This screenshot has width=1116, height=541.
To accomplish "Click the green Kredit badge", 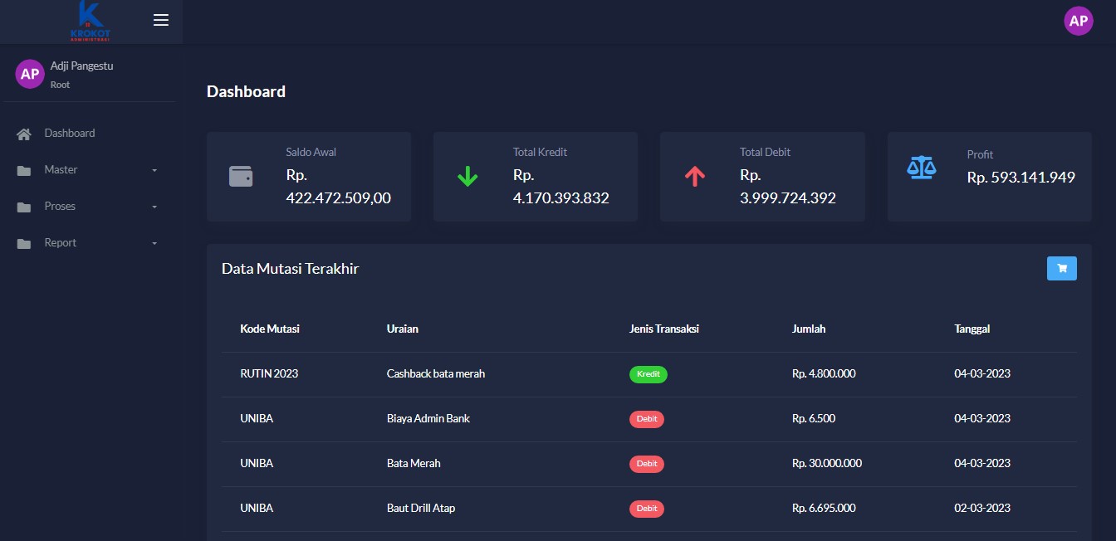I will (648, 374).
